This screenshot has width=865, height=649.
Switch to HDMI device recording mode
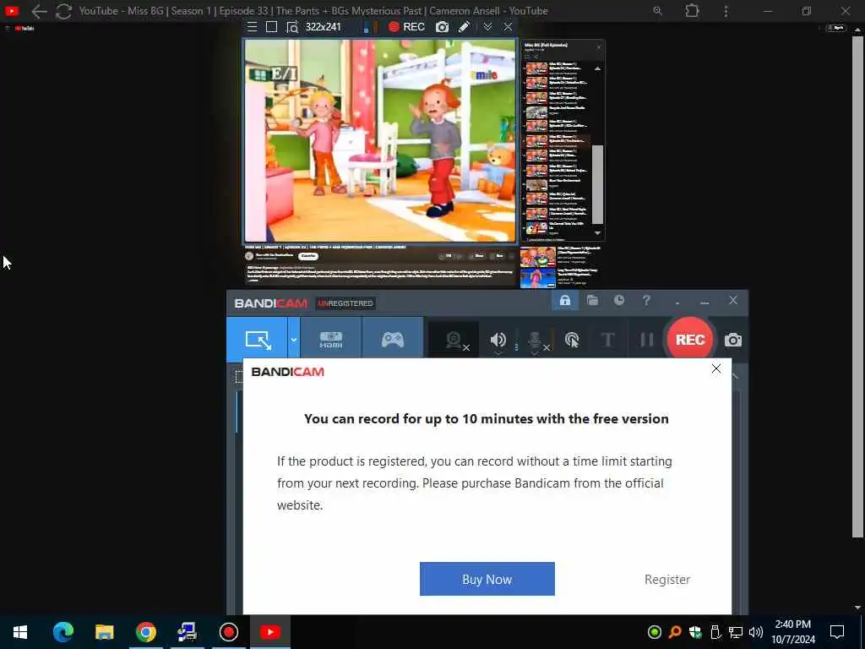pos(331,340)
